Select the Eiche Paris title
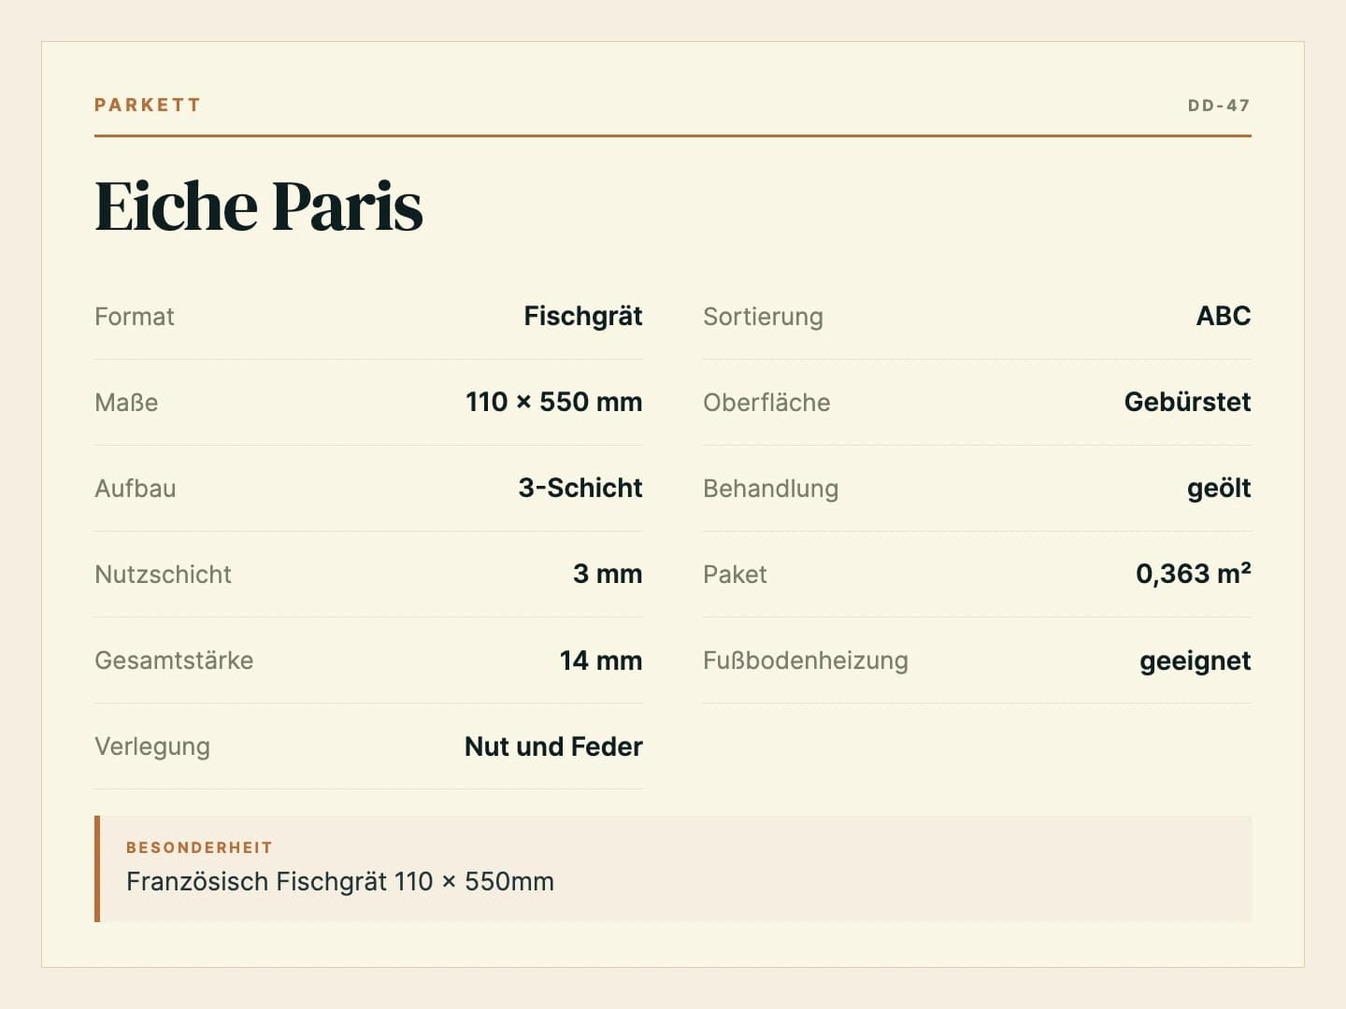Image resolution: width=1346 pixels, height=1009 pixels. pyautogui.click(x=259, y=206)
